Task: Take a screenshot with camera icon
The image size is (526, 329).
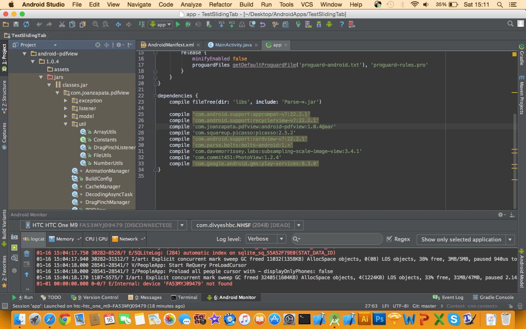Action: 14,237
